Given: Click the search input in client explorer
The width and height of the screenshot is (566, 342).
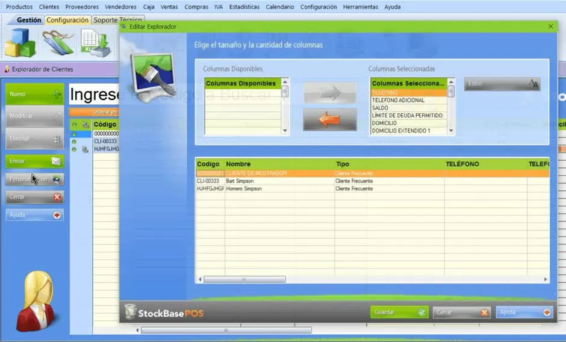Looking at the screenshot, I should (x=94, y=95).
